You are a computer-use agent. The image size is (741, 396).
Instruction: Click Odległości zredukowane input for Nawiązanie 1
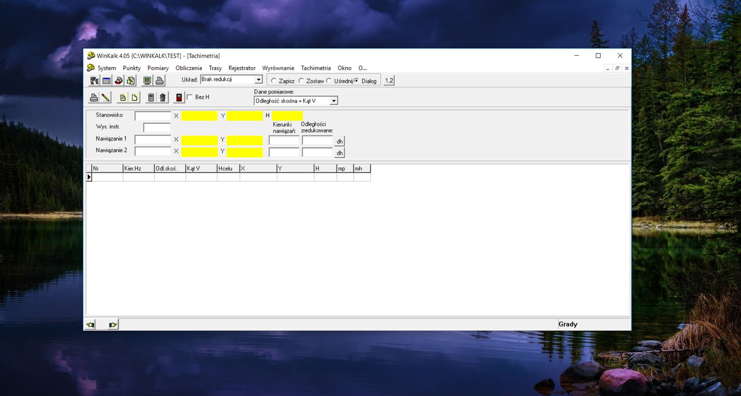(x=318, y=140)
